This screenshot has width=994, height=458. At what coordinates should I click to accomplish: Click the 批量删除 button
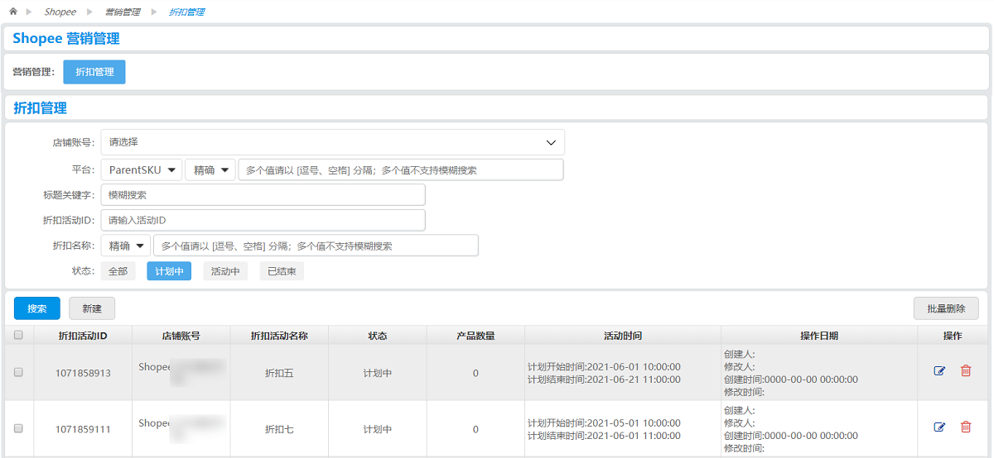point(946,308)
